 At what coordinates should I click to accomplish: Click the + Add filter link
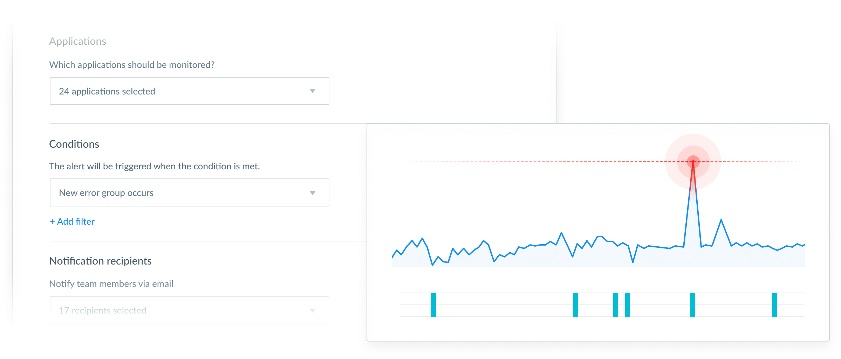[72, 221]
